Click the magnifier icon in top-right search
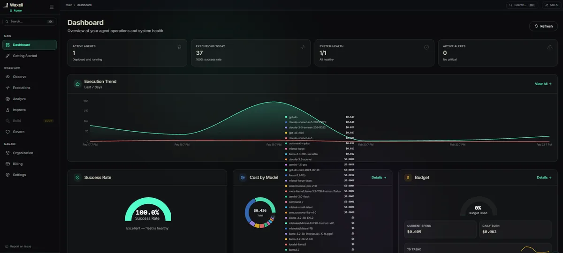 511,5
